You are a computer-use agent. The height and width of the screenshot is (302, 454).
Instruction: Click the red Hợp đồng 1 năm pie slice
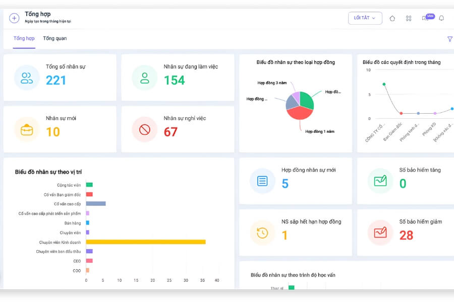299,114
